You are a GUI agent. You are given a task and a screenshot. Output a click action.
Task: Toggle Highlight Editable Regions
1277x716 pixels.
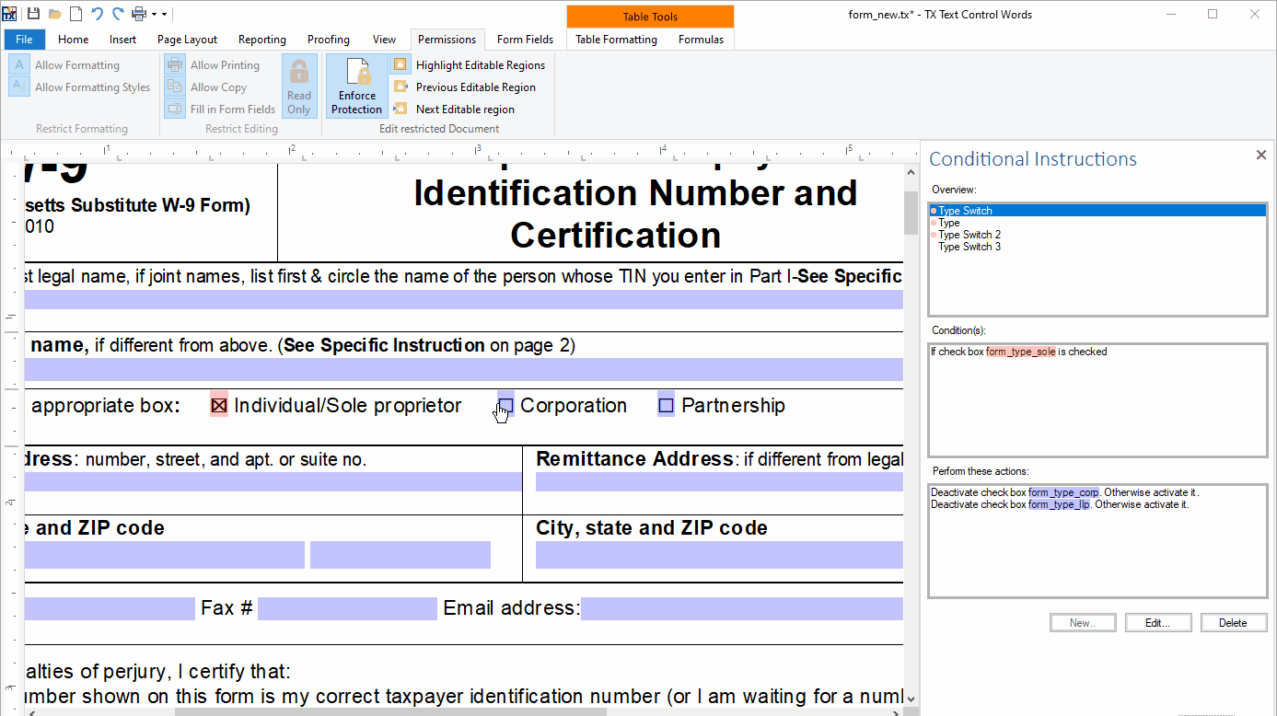469,65
